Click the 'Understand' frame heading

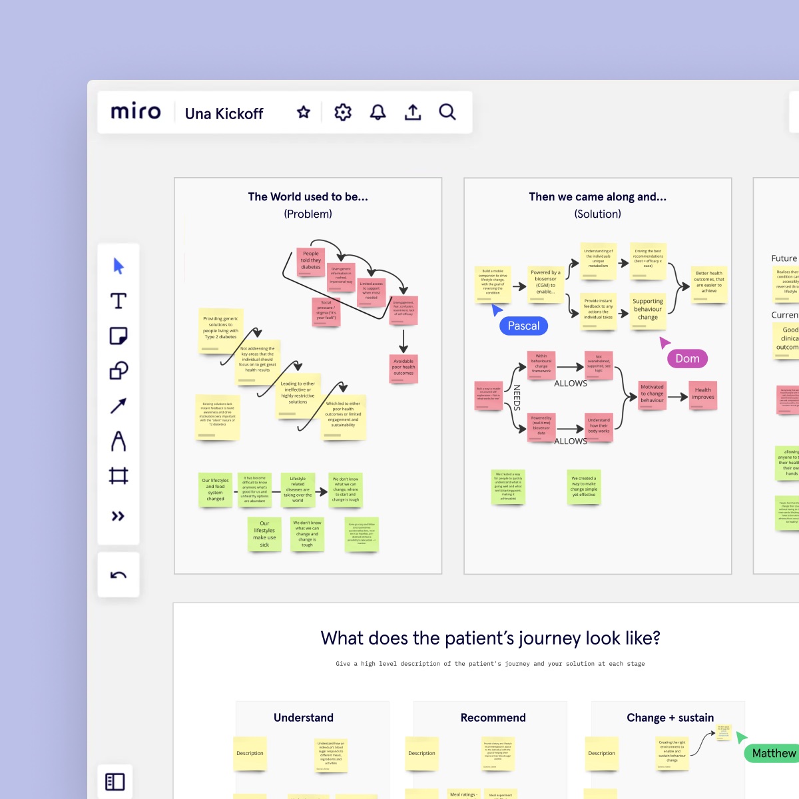(304, 718)
